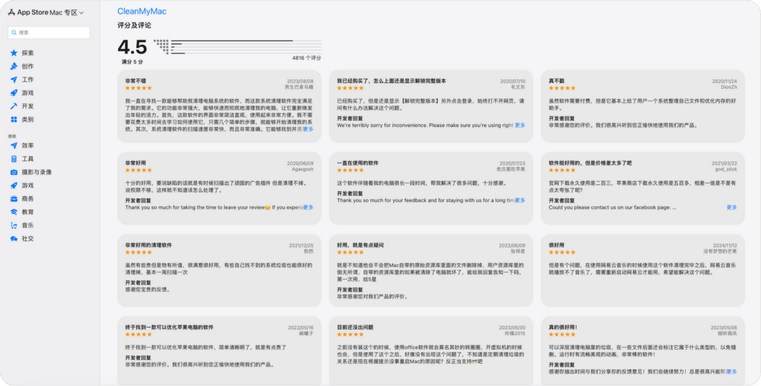Screen dimensions: 761x386
Task: Select the 工具 calculator icon
Action: (x=14, y=159)
